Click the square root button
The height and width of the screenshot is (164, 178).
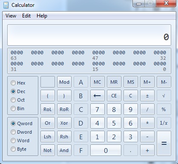(164, 96)
